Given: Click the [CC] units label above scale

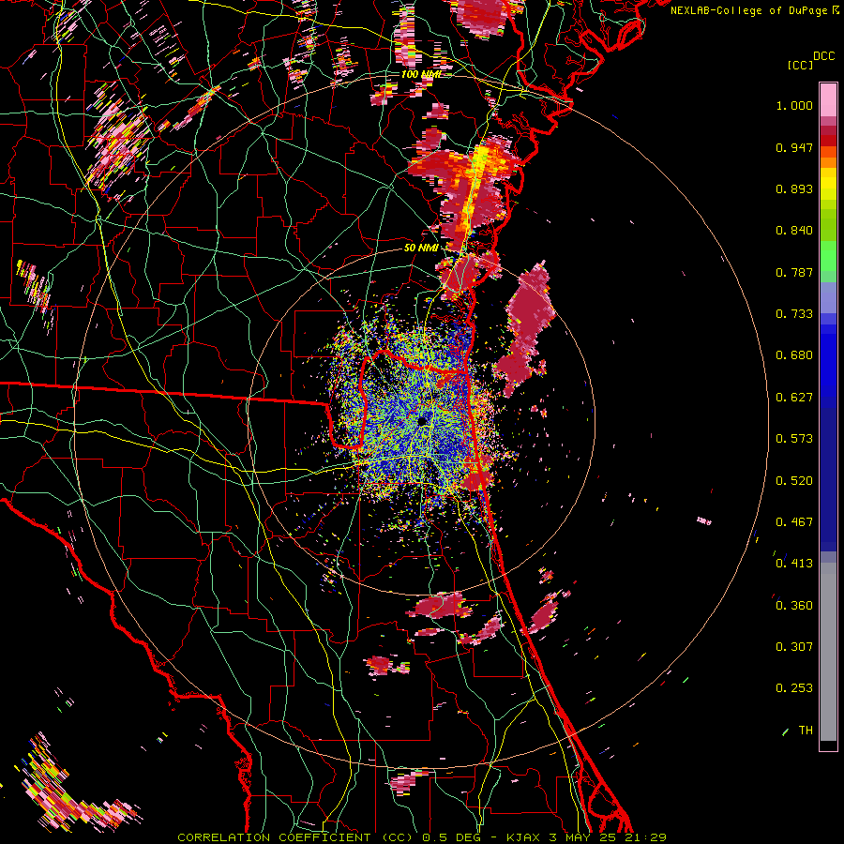Looking at the screenshot, I should coord(800,65).
